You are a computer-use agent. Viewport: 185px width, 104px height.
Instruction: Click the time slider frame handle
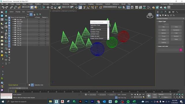[x=18, y=88]
